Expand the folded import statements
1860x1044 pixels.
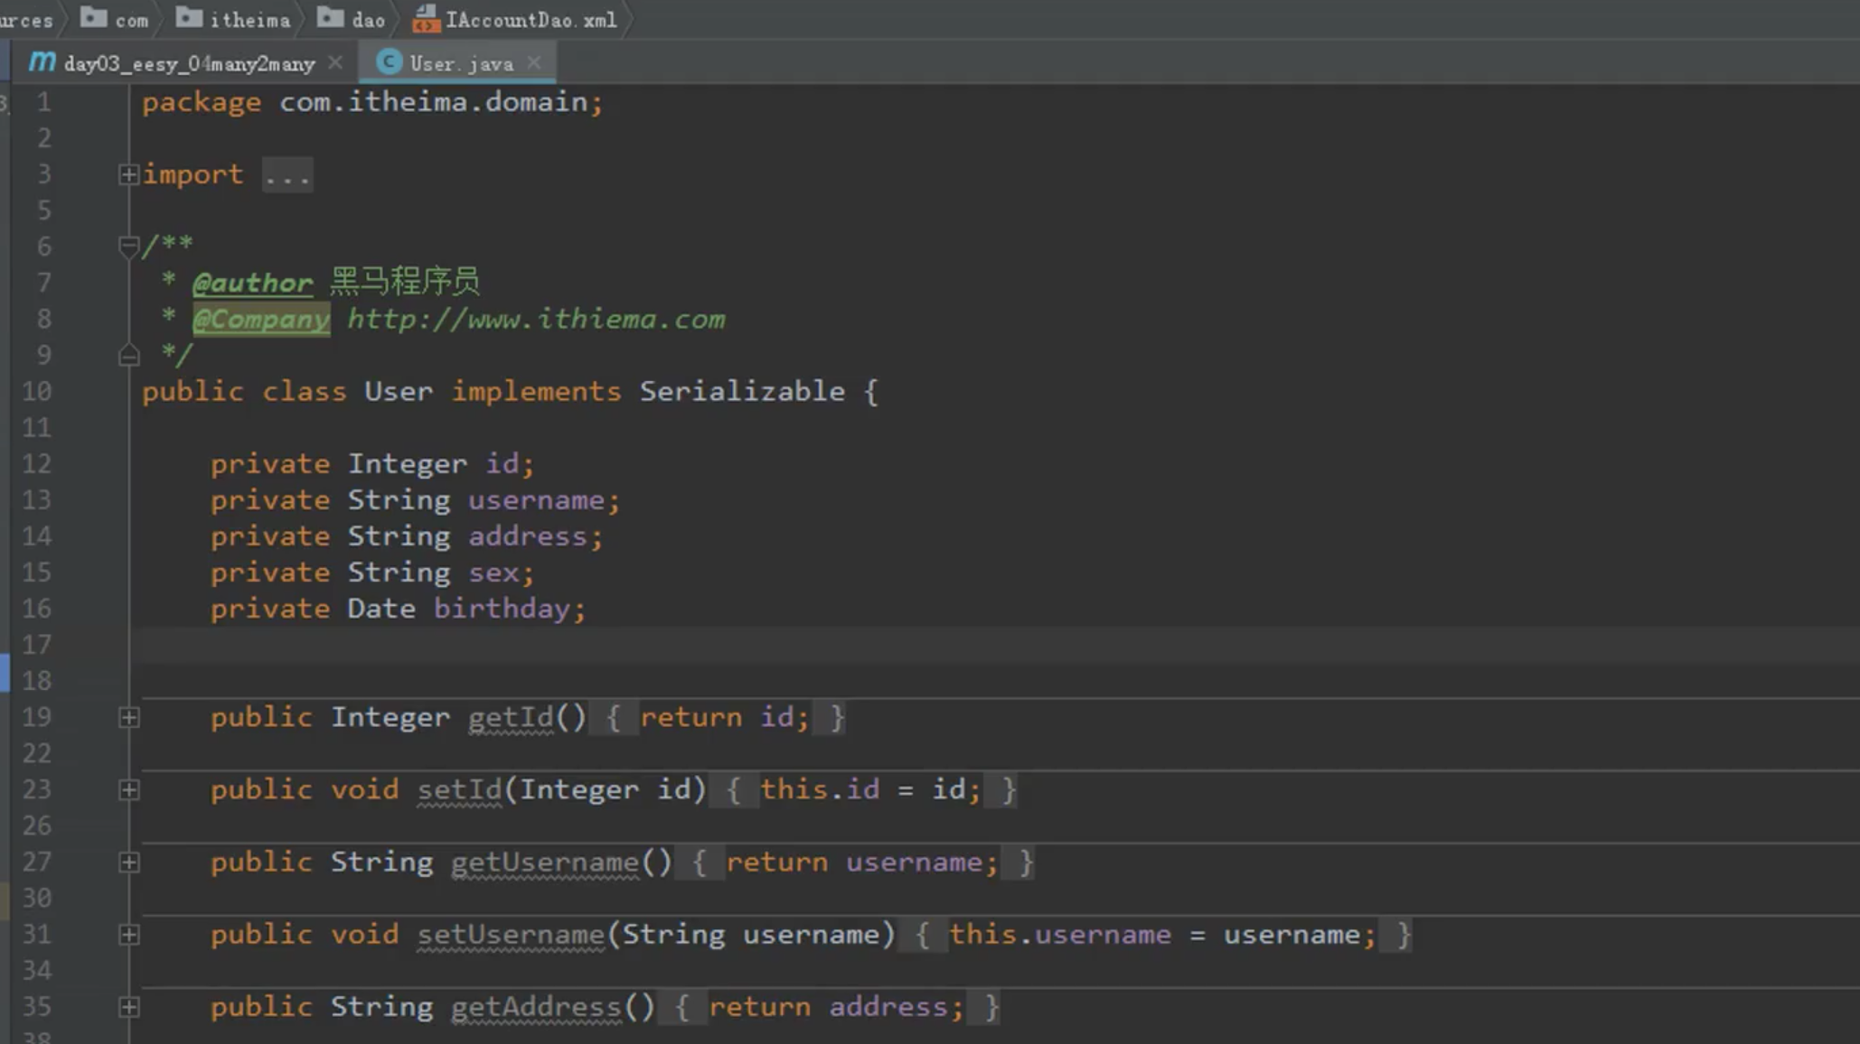click(x=128, y=174)
